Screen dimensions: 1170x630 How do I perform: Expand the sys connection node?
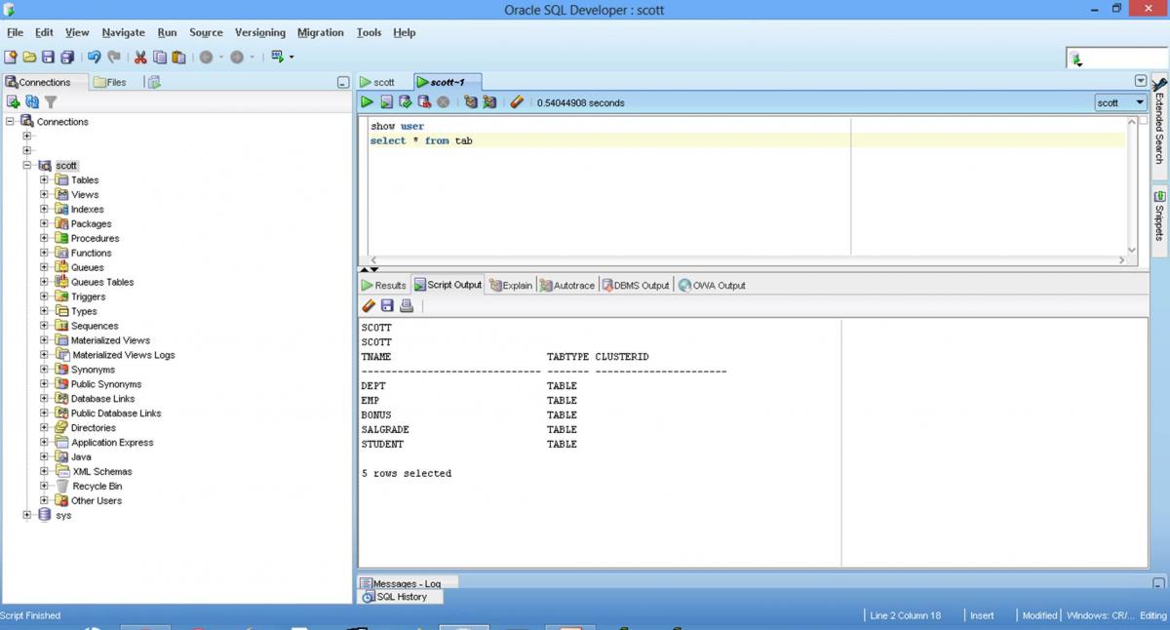point(27,515)
